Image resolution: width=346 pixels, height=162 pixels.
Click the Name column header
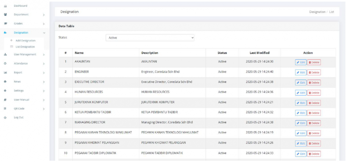tap(79, 53)
